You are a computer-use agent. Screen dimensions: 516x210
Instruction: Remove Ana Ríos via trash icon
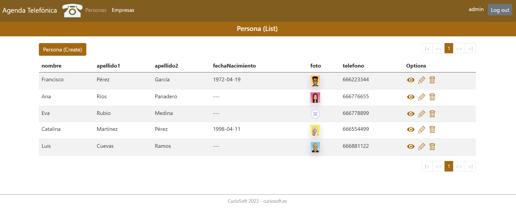pos(432,97)
